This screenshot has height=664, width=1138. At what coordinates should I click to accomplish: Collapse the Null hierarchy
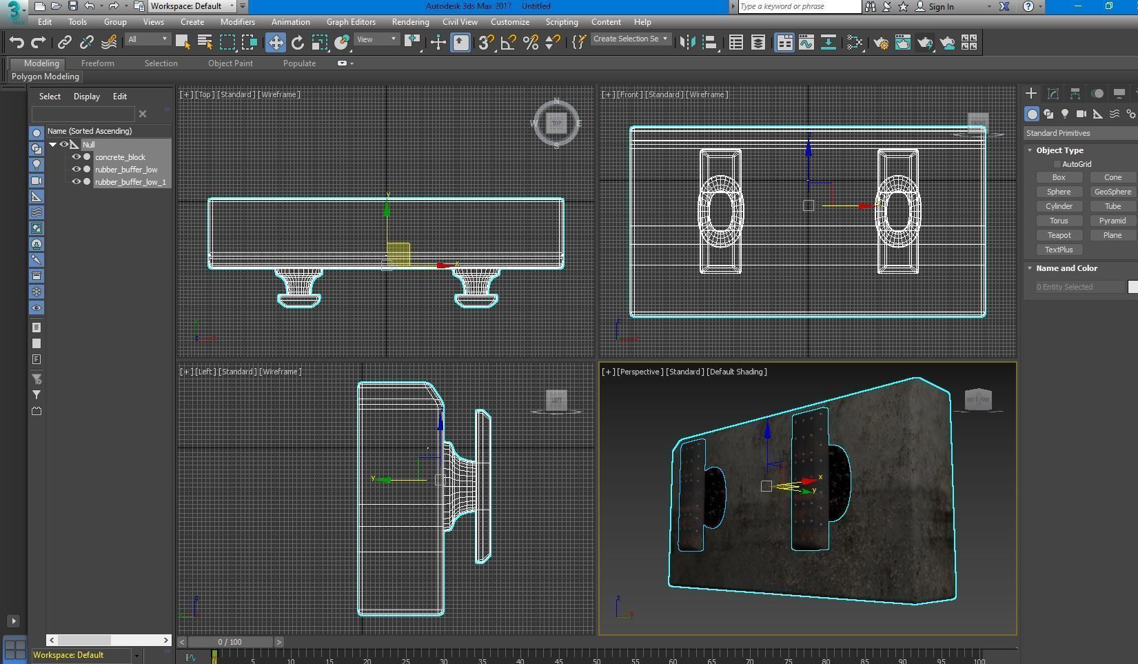(52, 145)
